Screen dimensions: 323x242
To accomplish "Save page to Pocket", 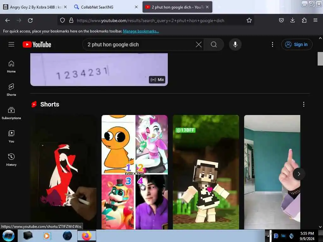I will (x=281, y=20).
